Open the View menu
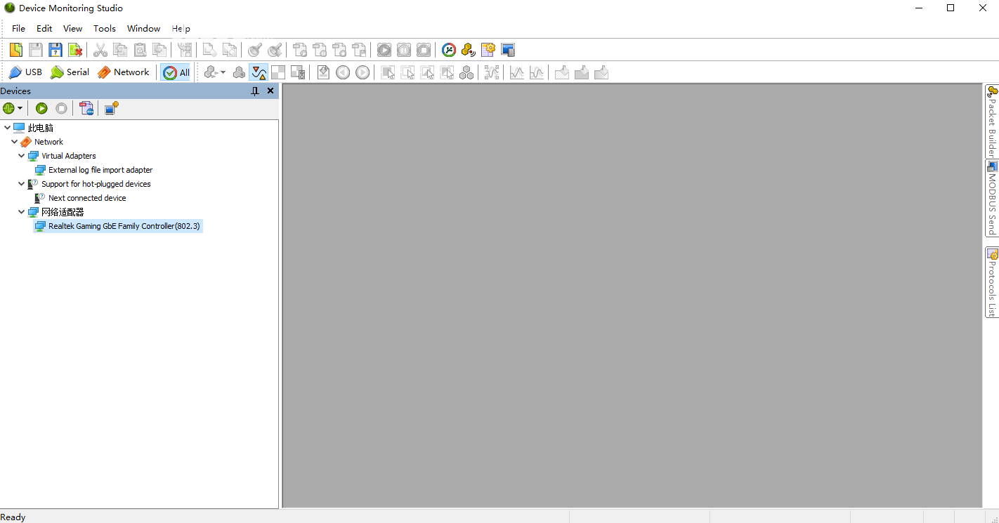This screenshot has height=523, width=999. click(73, 28)
